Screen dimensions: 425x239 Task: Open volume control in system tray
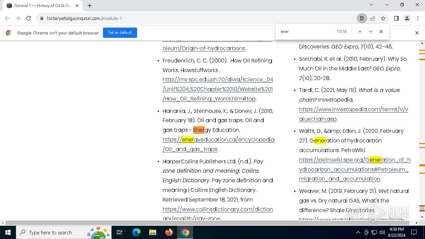382,232
